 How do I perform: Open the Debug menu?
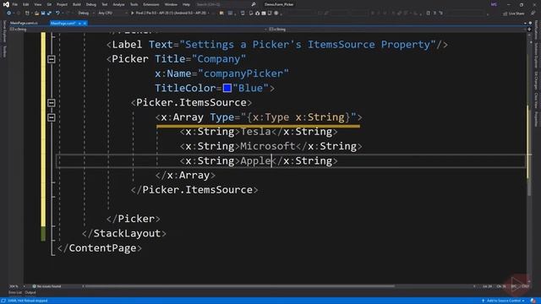(91, 4)
